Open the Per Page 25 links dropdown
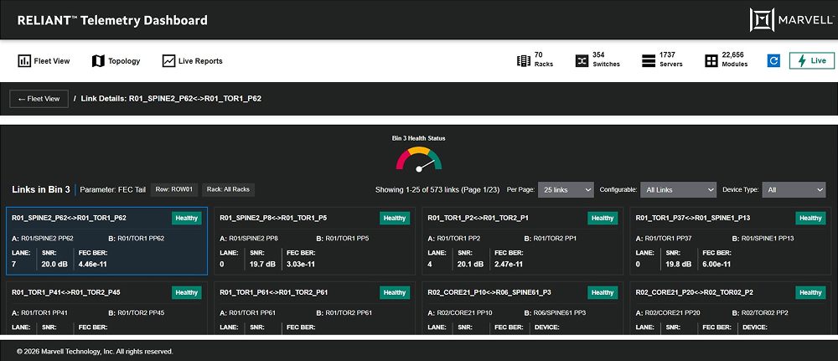Screen dimensions: 838x361 pyautogui.click(x=566, y=189)
